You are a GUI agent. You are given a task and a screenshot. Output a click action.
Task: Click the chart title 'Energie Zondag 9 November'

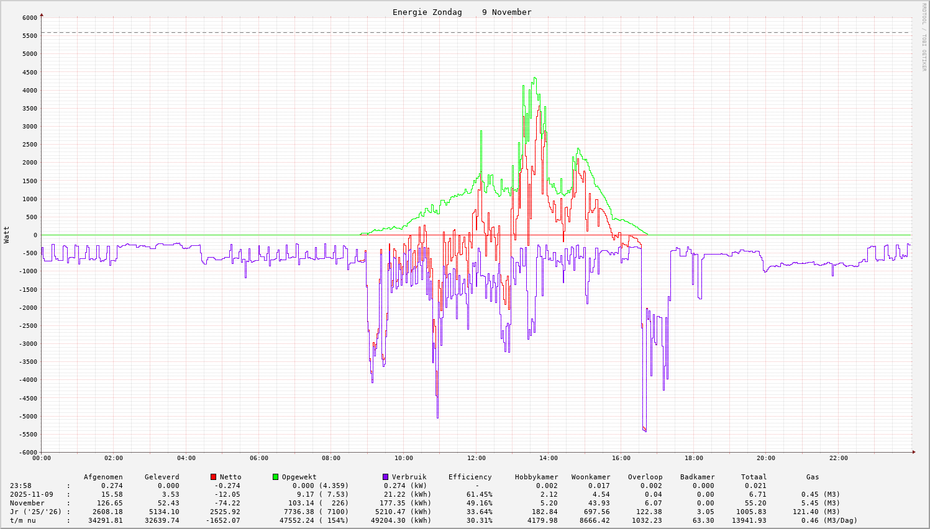(462, 12)
